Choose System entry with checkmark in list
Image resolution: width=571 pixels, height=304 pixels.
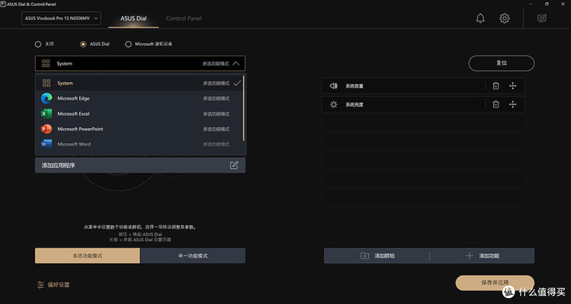tap(139, 83)
